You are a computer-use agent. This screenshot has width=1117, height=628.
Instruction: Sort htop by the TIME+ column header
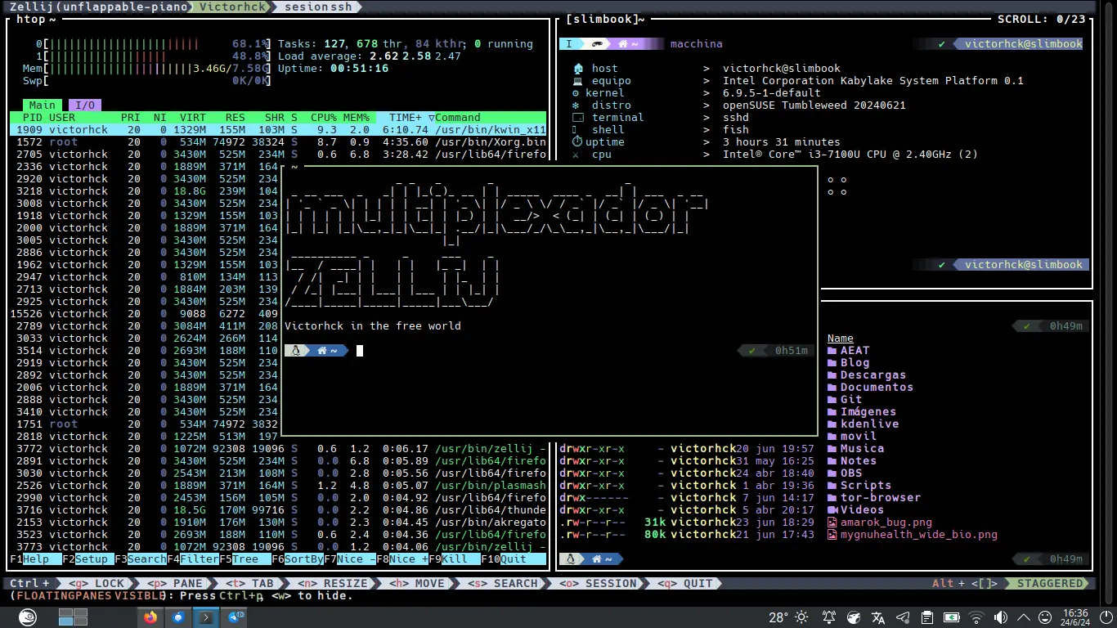(406, 117)
